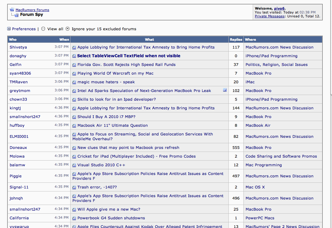The width and height of the screenshot is (332, 228).
Task: Click post icon beside Trash error, -1407?
Action: click(74, 188)
